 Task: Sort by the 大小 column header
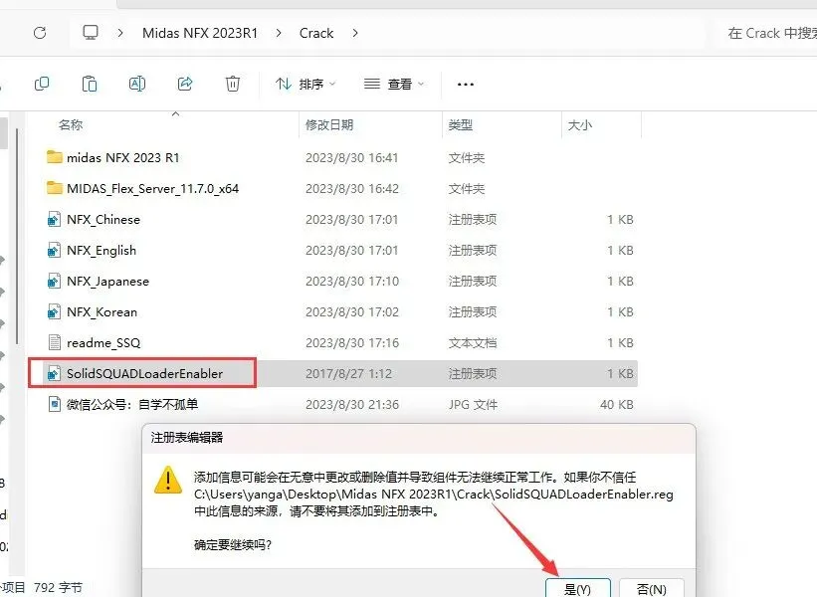pyautogui.click(x=580, y=125)
